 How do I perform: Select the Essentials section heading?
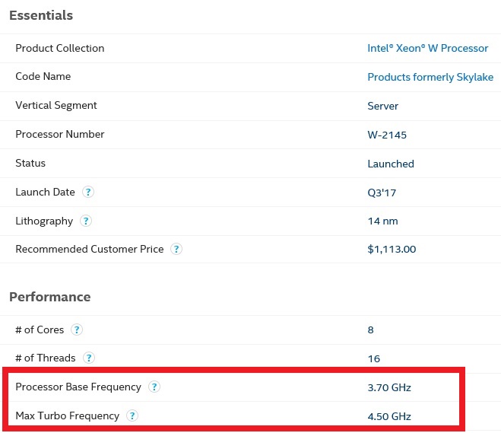pyautogui.click(x=41, y=15)
